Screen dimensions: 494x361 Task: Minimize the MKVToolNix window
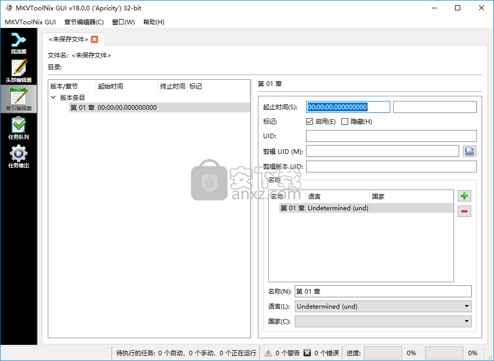point(434,8)
